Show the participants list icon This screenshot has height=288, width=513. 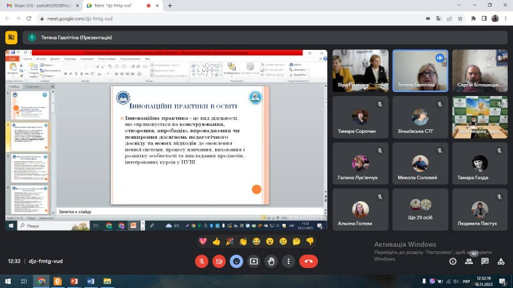click(469, 261)
